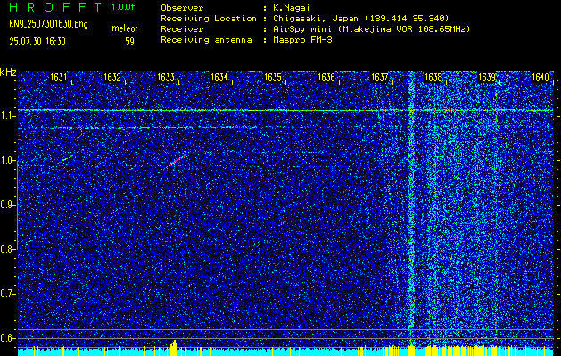Click the Receiving Location label
The image size is (561, 356).
click(209, 19)
